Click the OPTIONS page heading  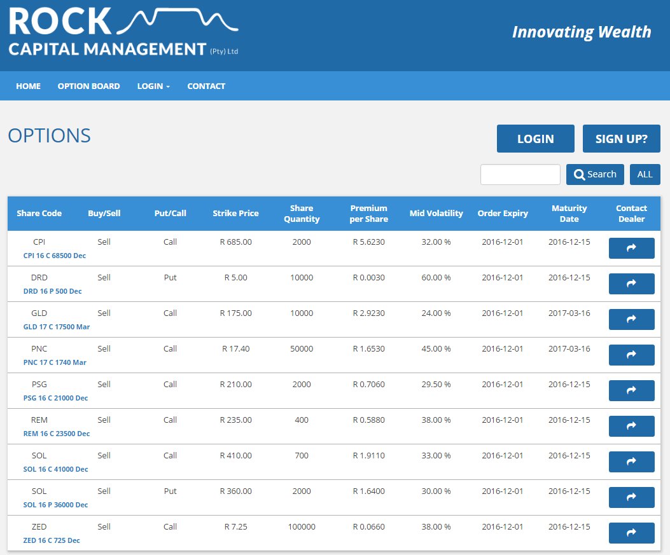49,136
